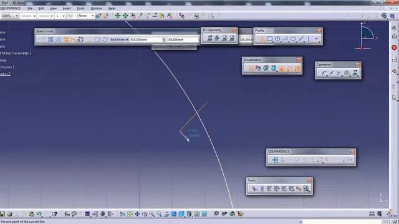Screen dimensions: 399x224
Task: Open the Tools menu
Action: (x=80, y=8)
